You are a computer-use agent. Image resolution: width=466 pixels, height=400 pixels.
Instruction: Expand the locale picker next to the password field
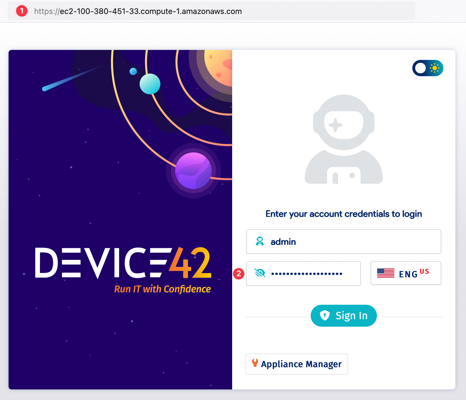pyautogui.click(x=405, y=273)
